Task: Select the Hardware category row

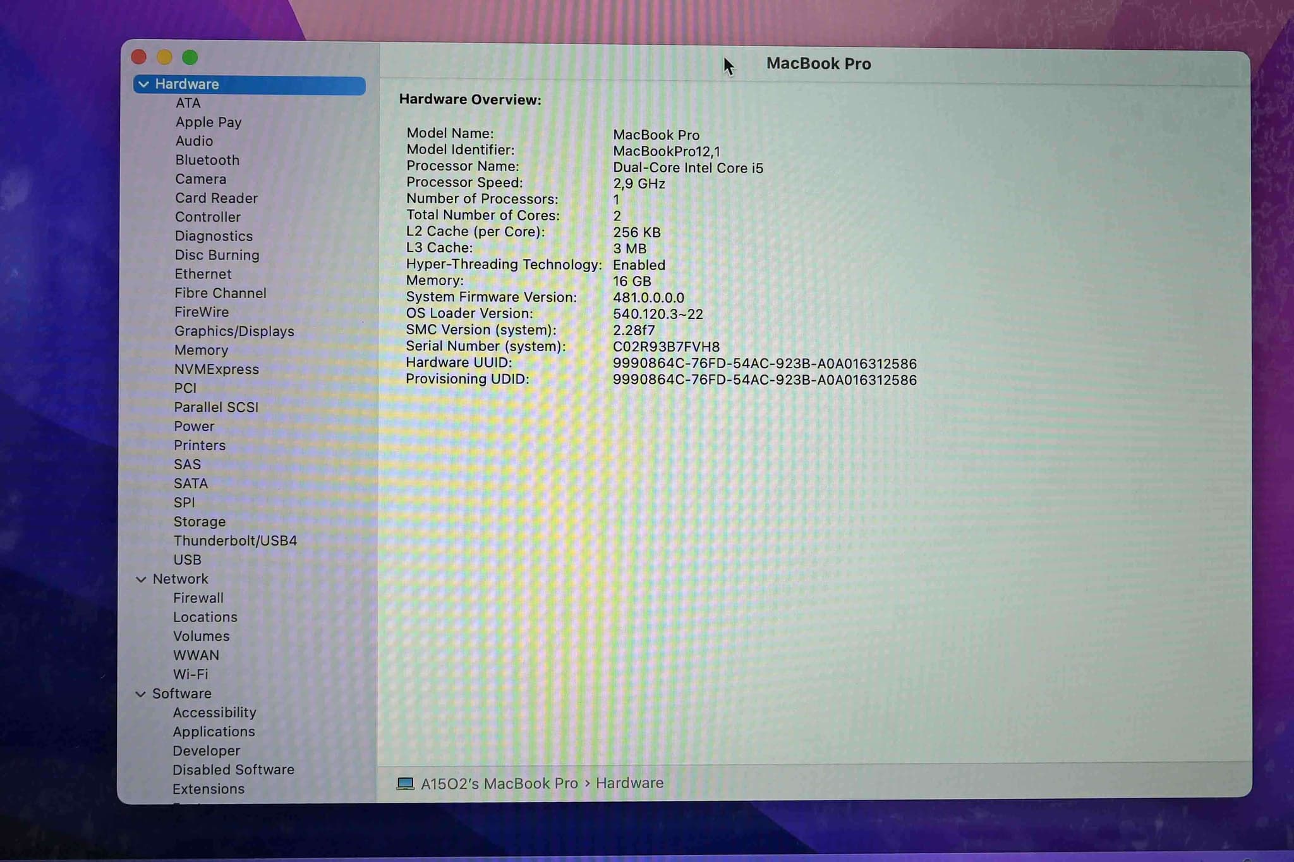Action: click(250, 85)
